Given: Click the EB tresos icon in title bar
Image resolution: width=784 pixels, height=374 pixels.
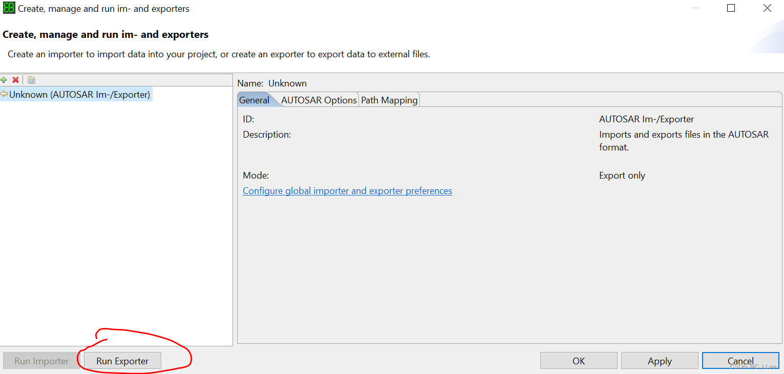Looking at the screenshot, I should (x=9, y=8).
